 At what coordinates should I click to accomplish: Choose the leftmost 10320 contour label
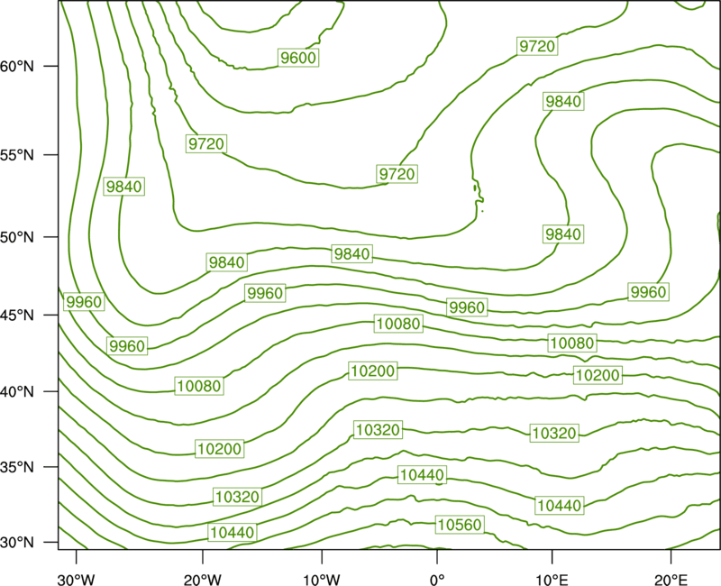pyautogui.click(x=238, y=497)
